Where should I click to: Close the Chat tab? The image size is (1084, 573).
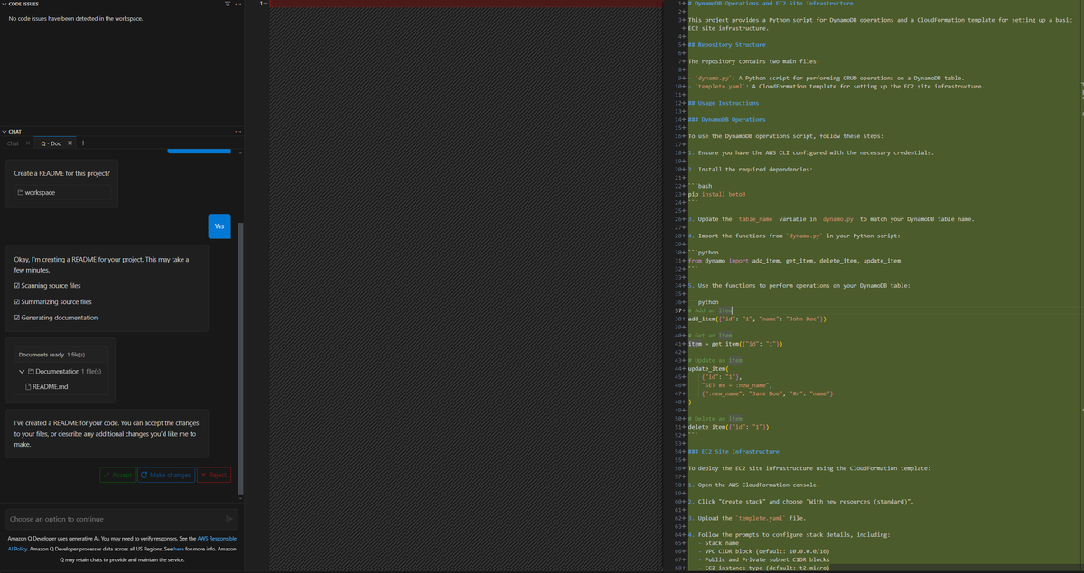28,143
